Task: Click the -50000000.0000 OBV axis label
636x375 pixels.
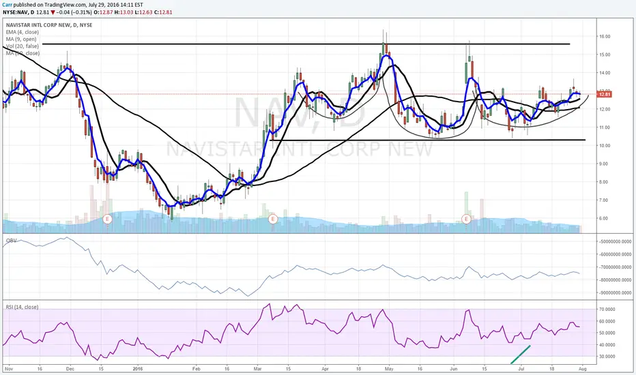Action: coord(616,241)
